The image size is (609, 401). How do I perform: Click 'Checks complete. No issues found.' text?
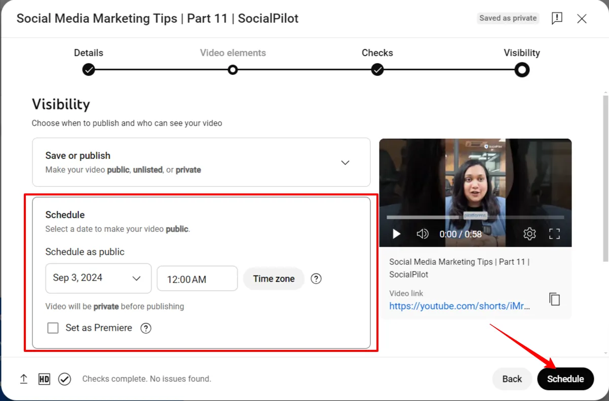pos(146,379)
